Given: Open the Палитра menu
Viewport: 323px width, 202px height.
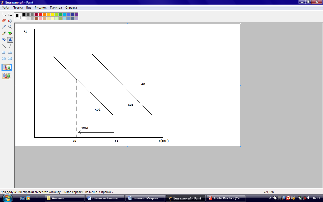Looking at the screenshot, I should tap(56, 8).
